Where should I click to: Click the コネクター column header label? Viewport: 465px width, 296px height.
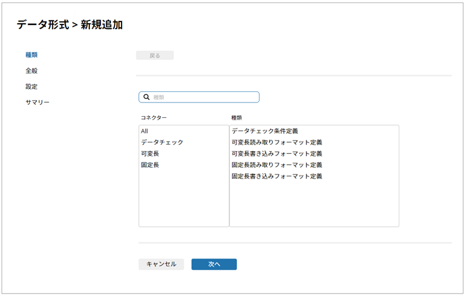153,118
